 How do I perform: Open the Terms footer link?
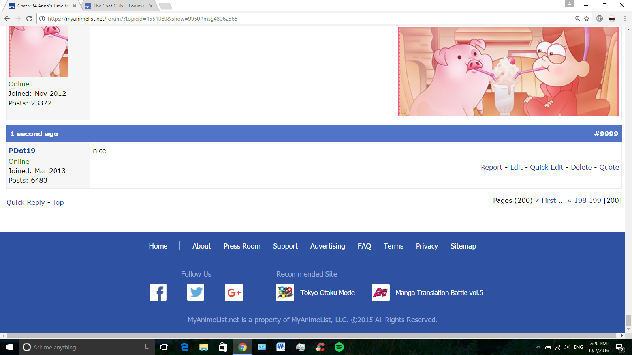(x=393, y=246)
